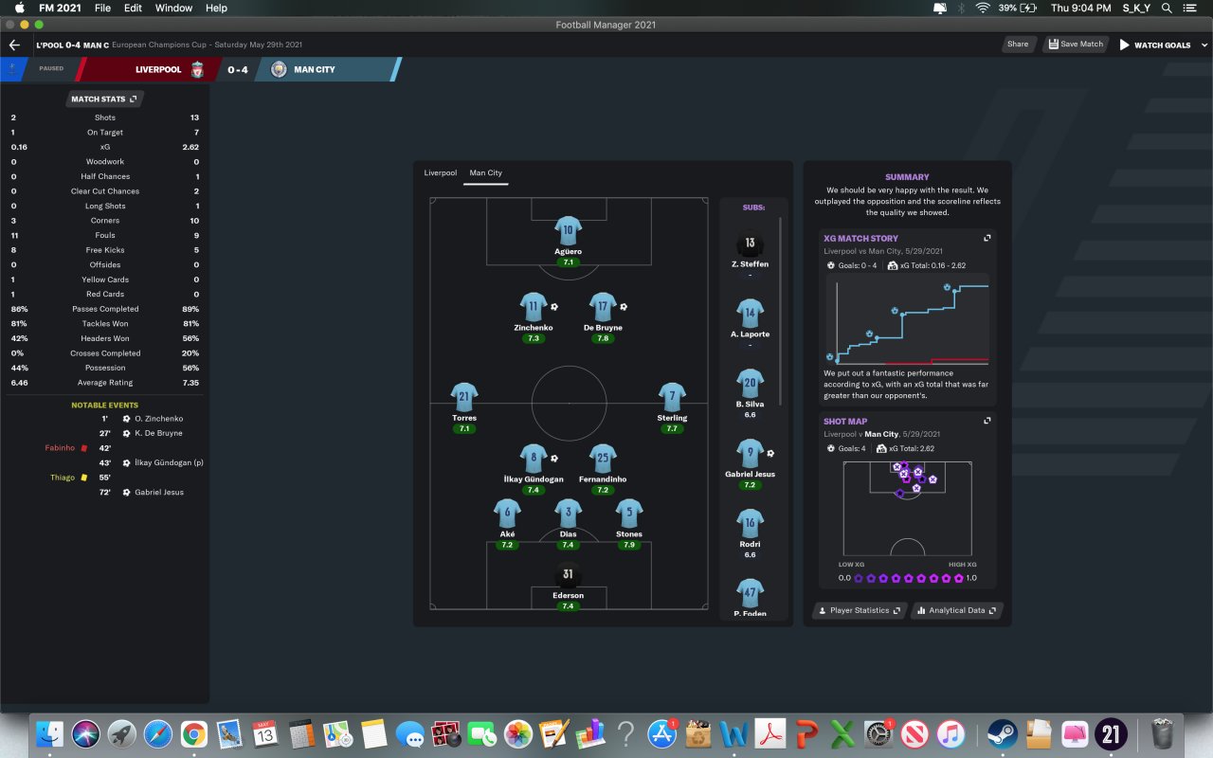The image size is (1213, 758).
Task: Select Dias's number 3 shirt
Action: pyautogui.click(x=568, y=514)
